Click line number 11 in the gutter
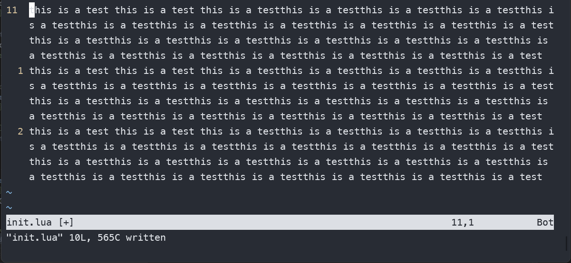 pos(12,10)
